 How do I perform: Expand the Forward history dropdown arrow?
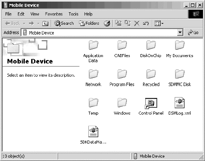point(38,23)
